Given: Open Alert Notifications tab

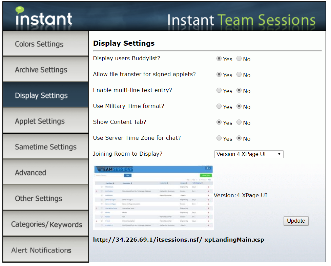Looking at the screenshot, I should [46, 249].
